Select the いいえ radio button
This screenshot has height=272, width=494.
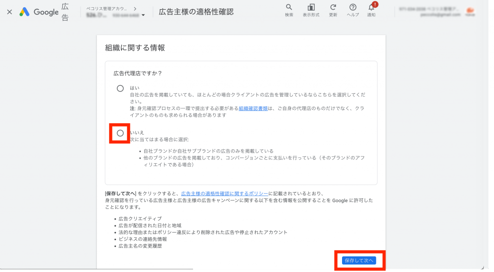tap(120, 133)
